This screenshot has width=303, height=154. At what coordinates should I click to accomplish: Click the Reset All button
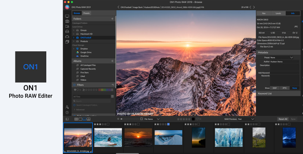point(282,119)
